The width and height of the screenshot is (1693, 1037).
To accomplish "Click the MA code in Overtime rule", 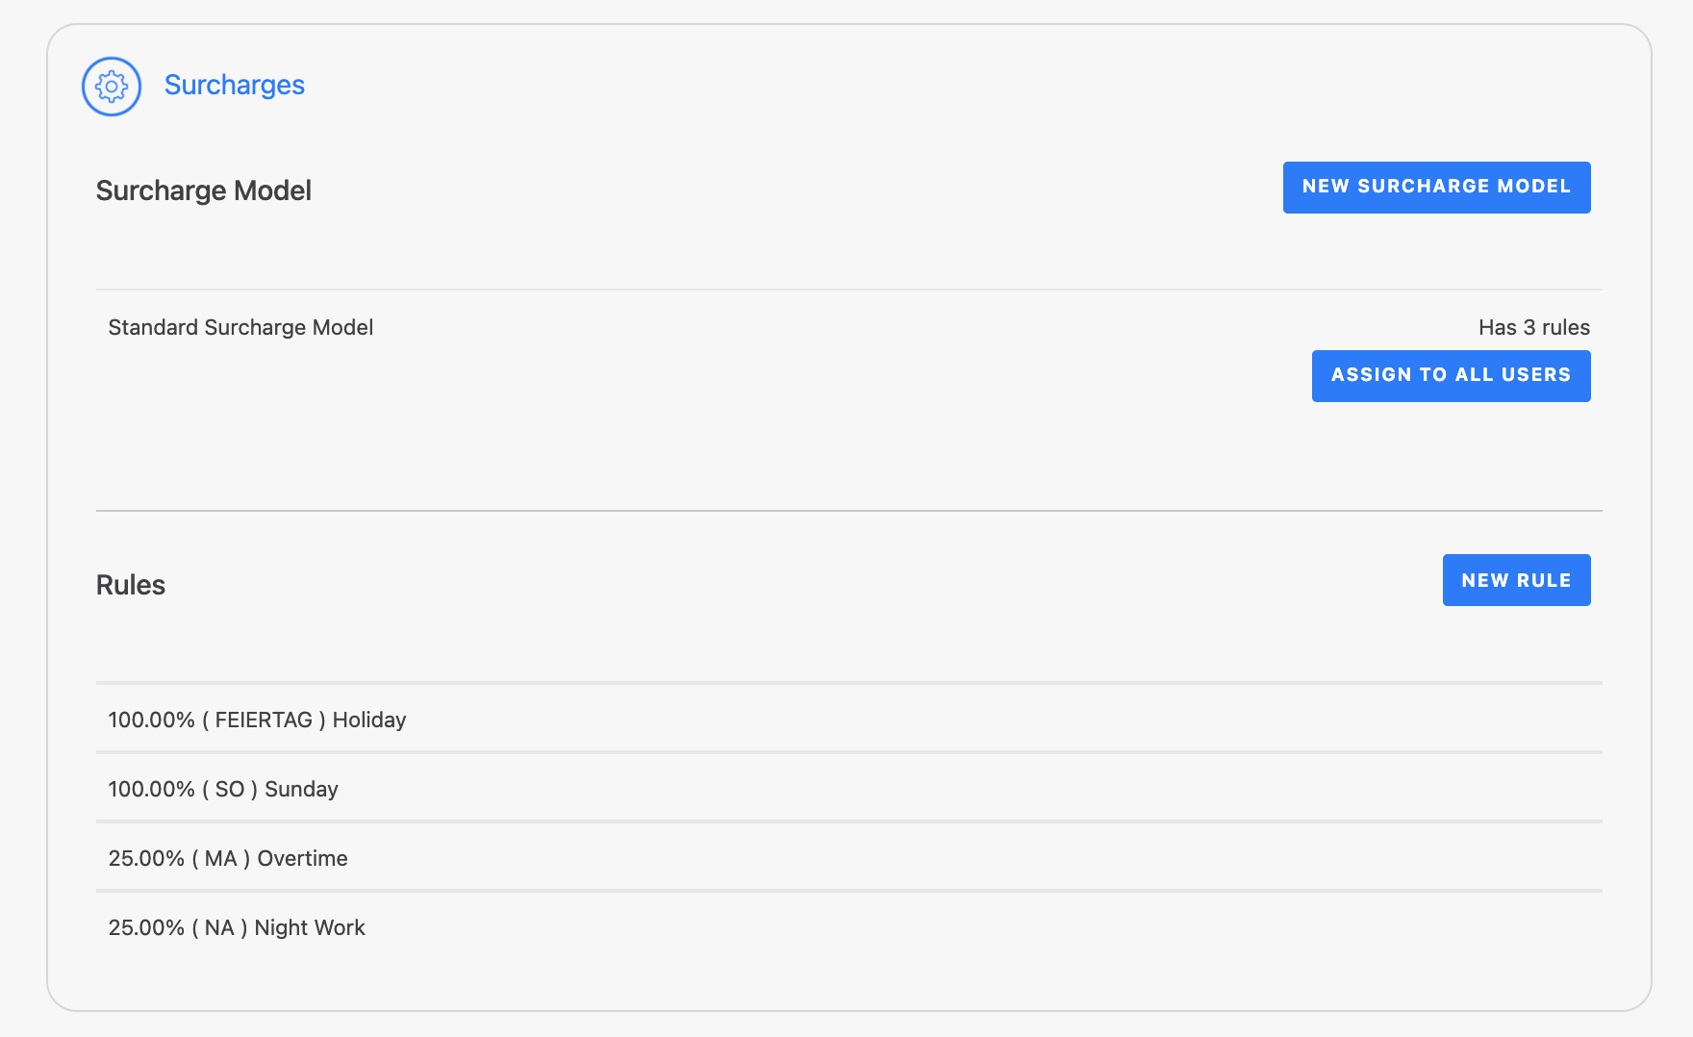I will coord(220,859).
